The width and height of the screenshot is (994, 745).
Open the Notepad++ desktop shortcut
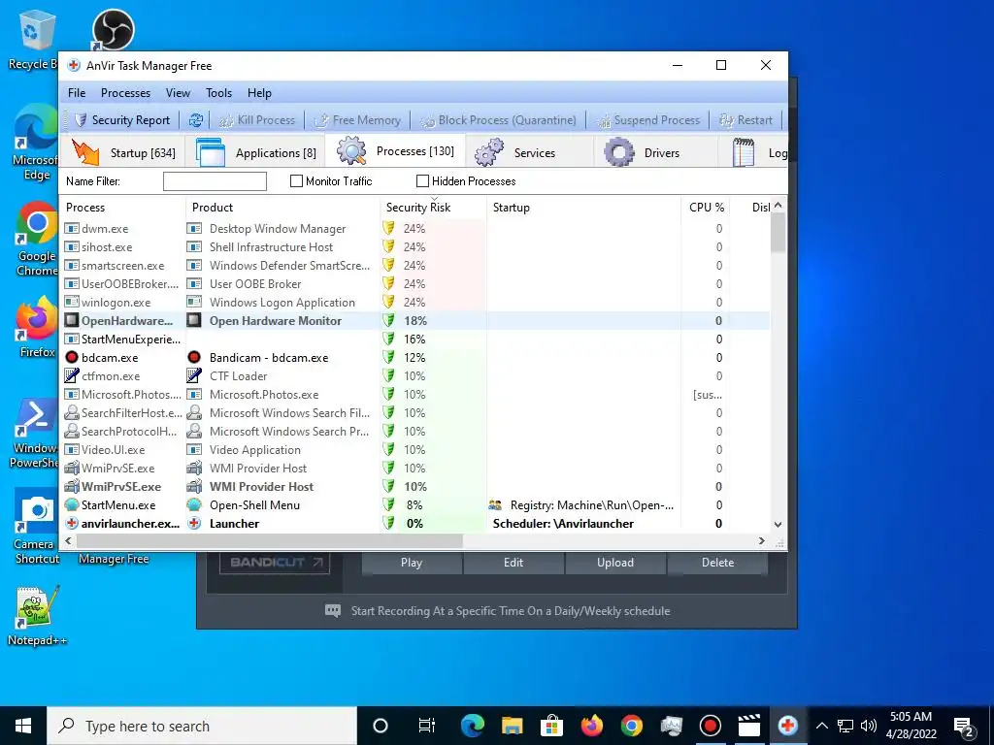click(37, 616)
